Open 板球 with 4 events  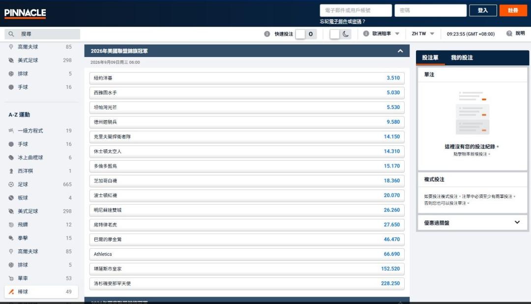[41, 198]
